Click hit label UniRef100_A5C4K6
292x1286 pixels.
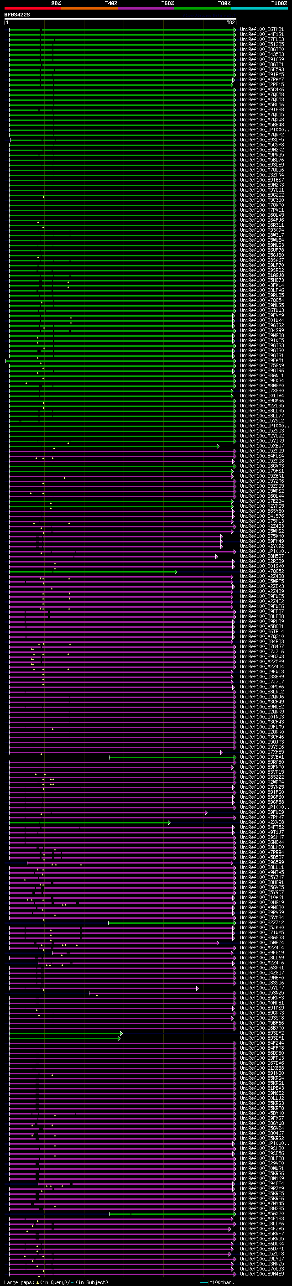point(261,90)
